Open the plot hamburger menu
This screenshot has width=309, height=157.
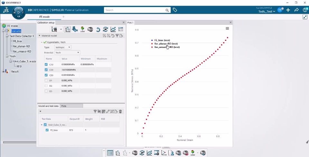click(x=227, y=29)
